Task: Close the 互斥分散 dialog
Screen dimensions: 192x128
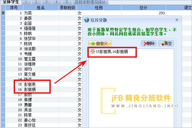Action: (x=177, y=20)
